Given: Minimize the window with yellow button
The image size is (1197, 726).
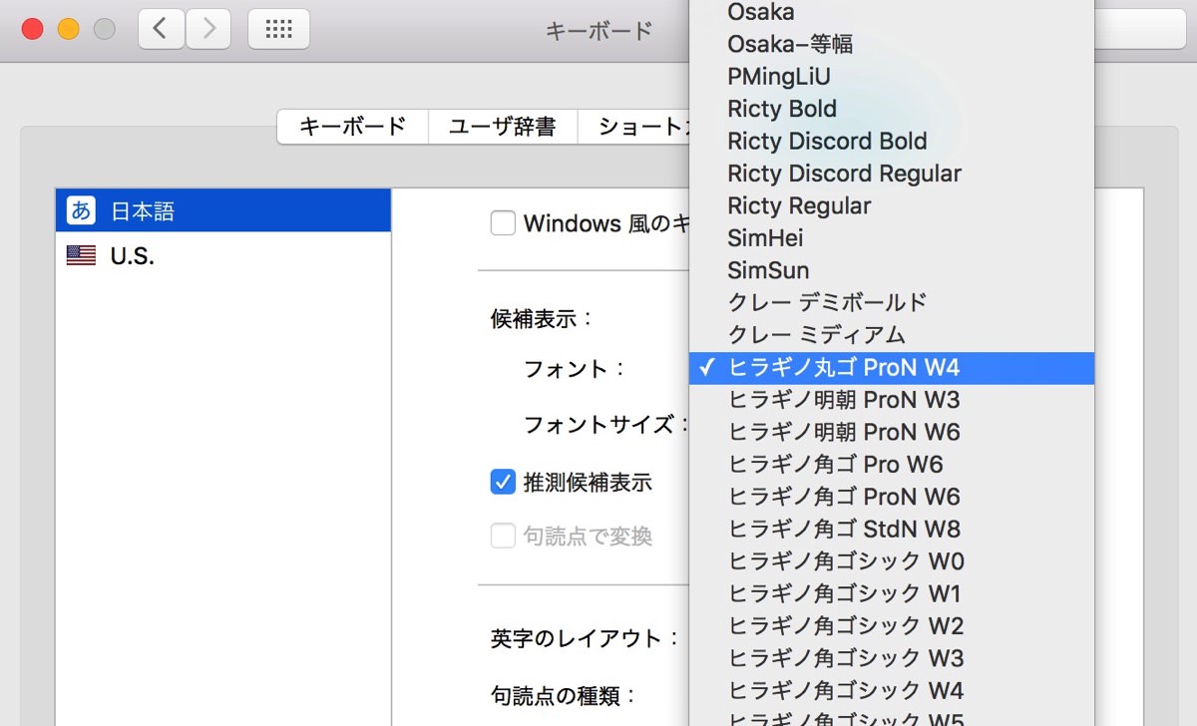Looking at the screenshot, I should tap(68, 29).
